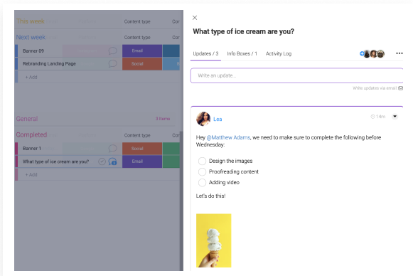Viewport: 413px width, 276px height.
Task: Click Content type header in Next week group
Action: point(137,38)
